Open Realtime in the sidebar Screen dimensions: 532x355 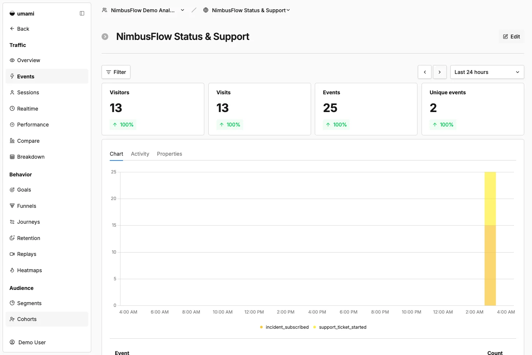click(47, 109)
